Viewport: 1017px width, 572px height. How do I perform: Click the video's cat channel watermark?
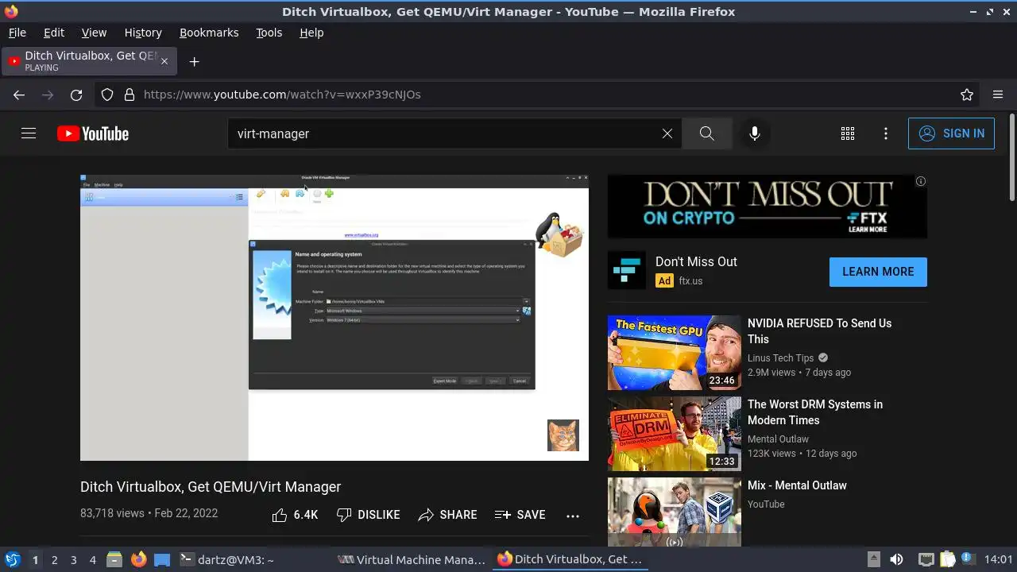click(x=563, y=435)
